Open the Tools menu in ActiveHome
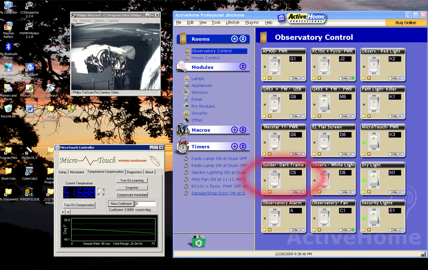Image resolution: width=428 pixels, height=270 pixels. click(x=216, y=22)
